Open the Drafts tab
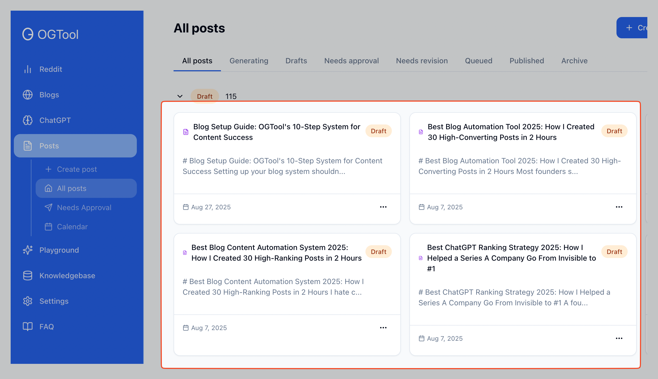This screenshot has height=379, width=658. pos(296,61)
